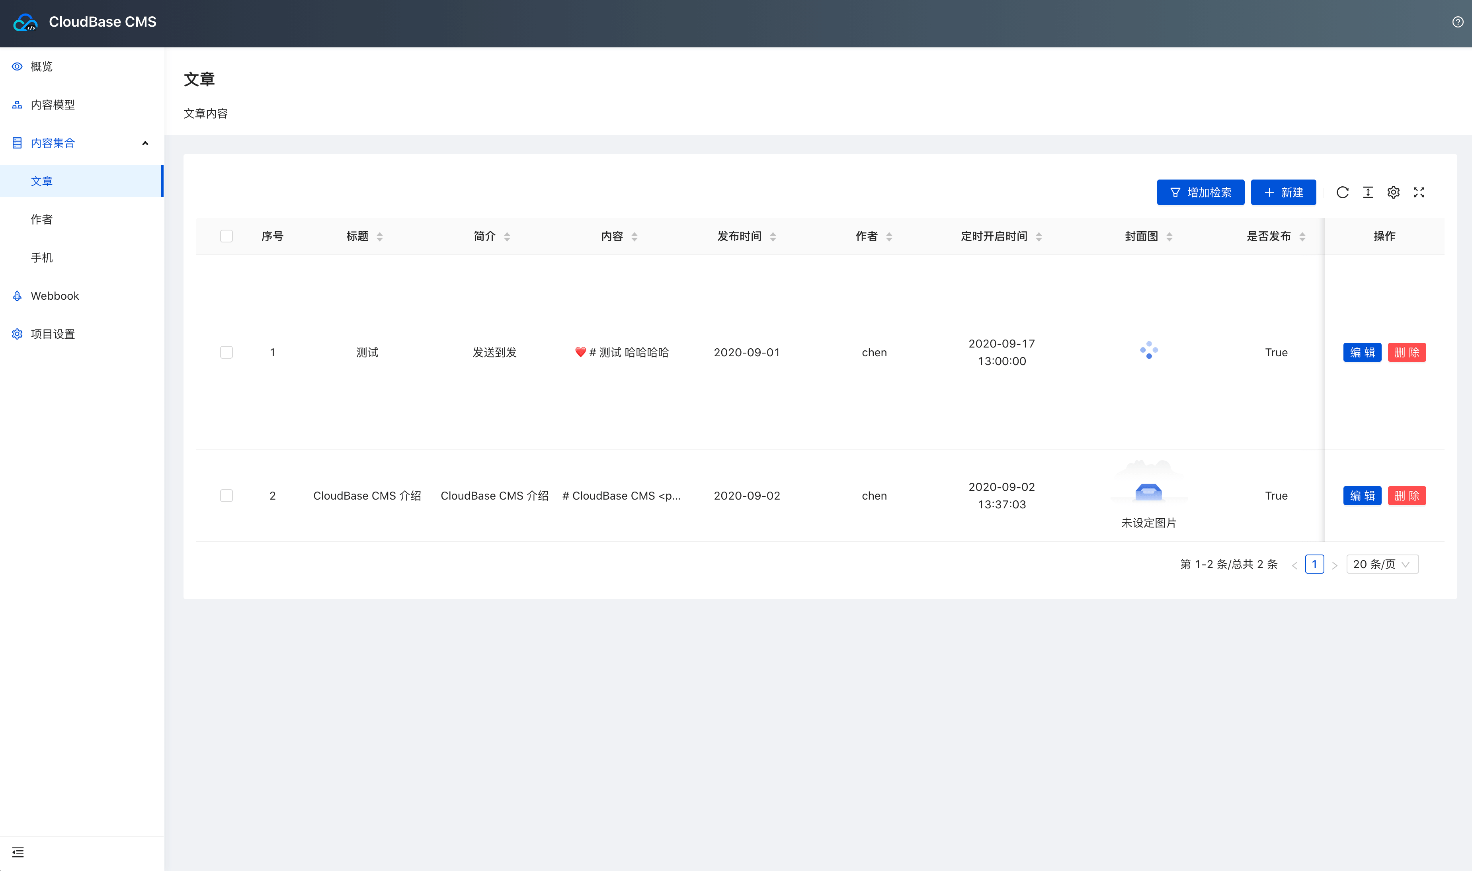Go to 内容模型 in sidebar
This screenshot has width=1472, height=871.
[x=53, y=105]
